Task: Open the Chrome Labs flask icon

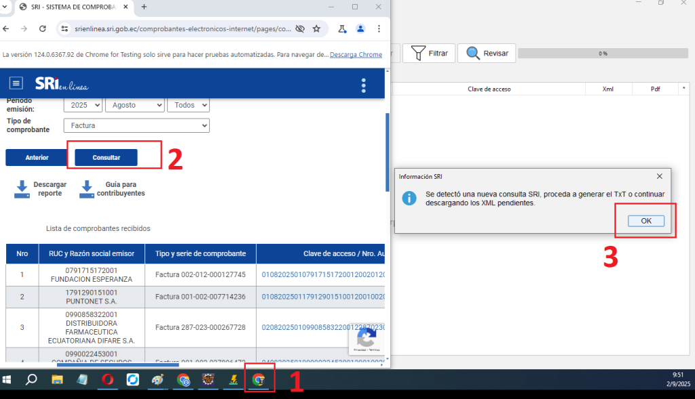Action: [x=342, y=29]
